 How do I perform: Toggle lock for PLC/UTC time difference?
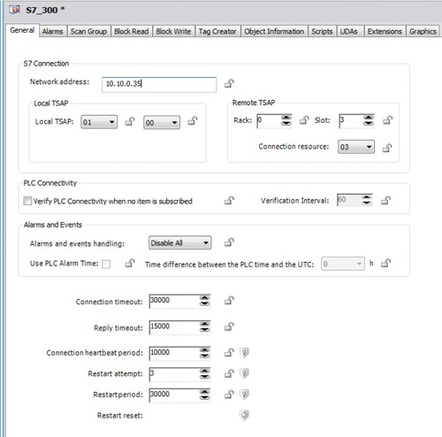coord(385,263)
